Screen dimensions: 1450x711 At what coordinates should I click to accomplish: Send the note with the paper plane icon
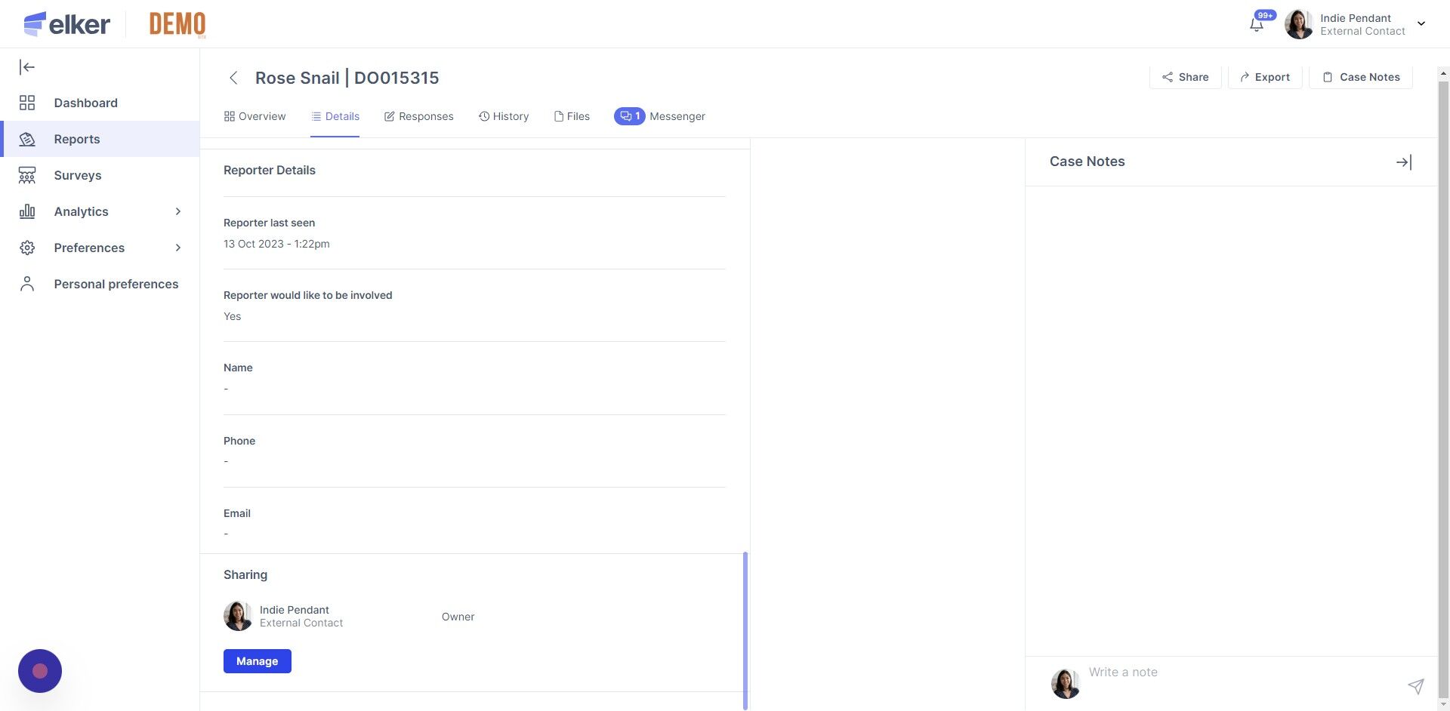(x=1416, y=685)
